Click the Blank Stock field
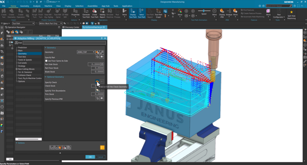Image resolution: width=307 pixels, height=165 pixels. point(97,72)
